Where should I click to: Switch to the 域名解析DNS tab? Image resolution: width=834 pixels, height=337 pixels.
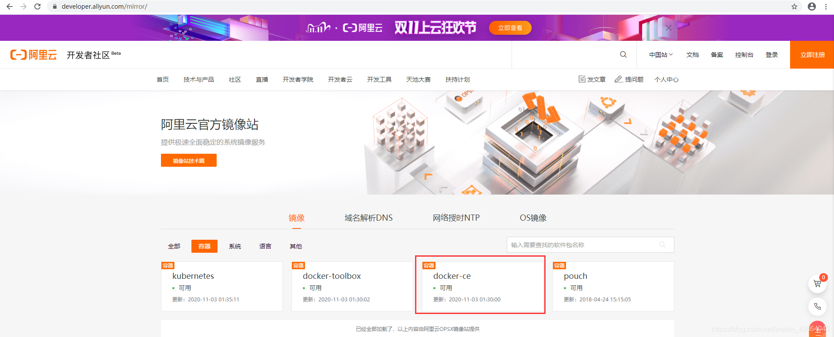tap(368, 218)
